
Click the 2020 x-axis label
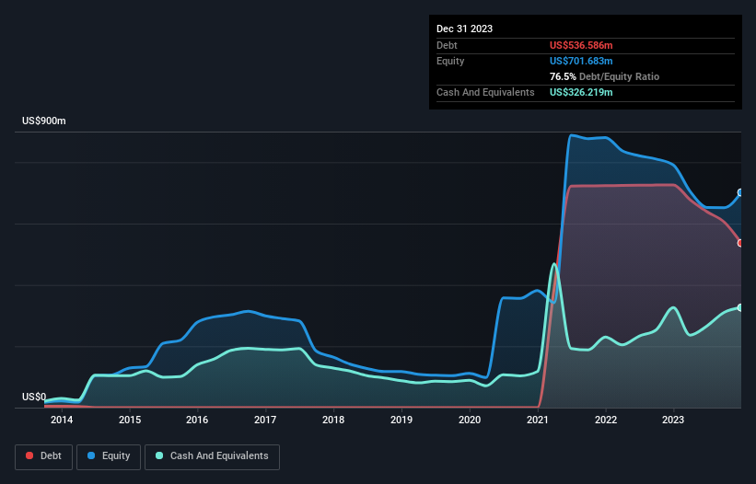click(x=470, y=420)
